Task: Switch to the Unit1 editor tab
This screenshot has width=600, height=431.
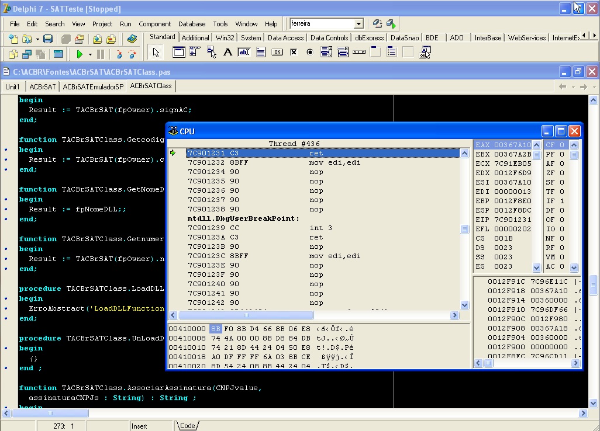Action: (12, 87)
